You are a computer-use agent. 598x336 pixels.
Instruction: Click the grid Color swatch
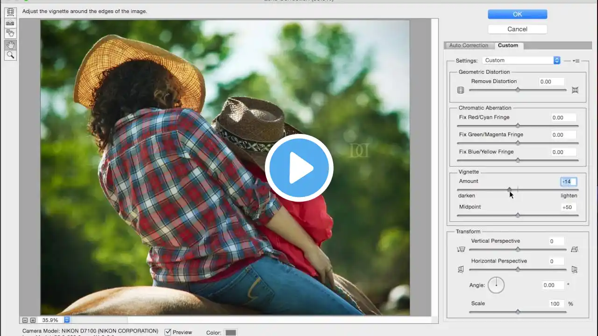coord(231,332)
